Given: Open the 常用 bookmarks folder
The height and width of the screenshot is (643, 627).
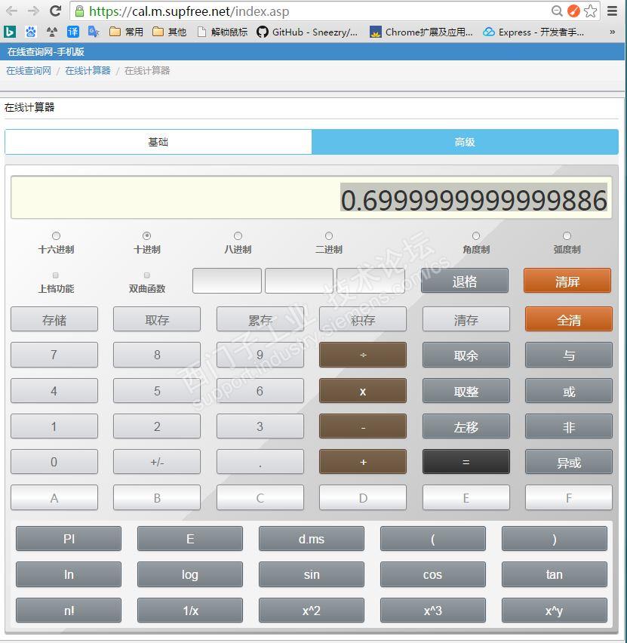Looking at the screenshot, I should (126, 32).
